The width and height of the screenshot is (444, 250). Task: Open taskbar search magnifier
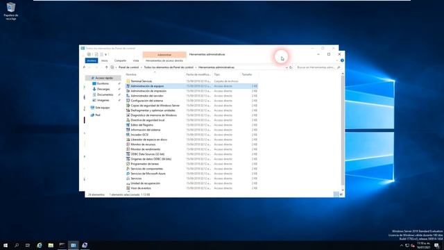click(17, 245)
